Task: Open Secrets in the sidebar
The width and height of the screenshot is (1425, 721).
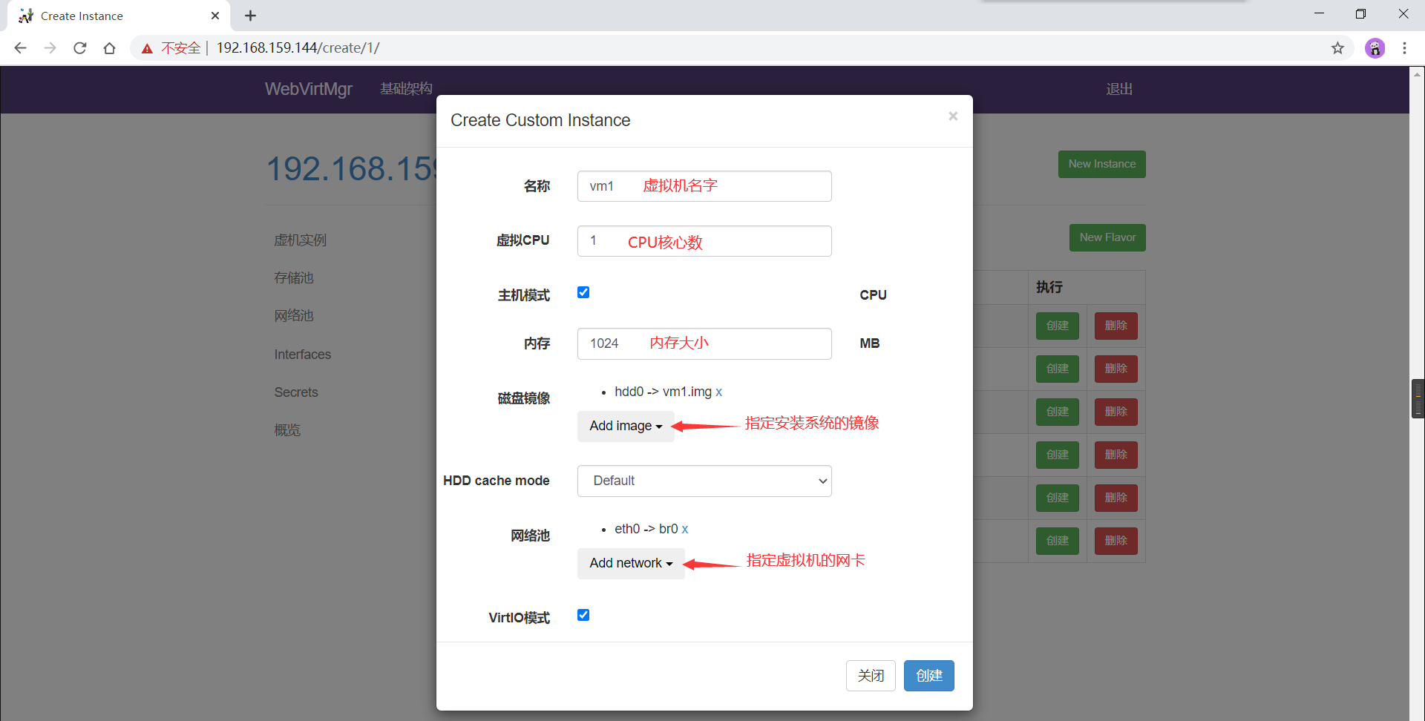Action: pyautogui.click(x=296, y=392)
